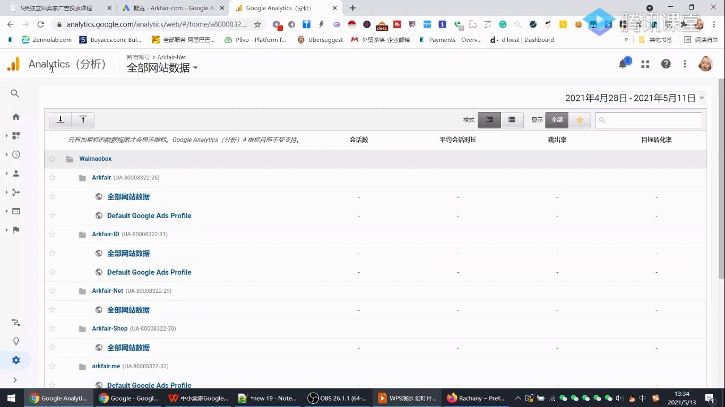Open the Realtime reports icon in sidebar
The width and height of the screenshot is (725, 407).
[x=15, y=154]
